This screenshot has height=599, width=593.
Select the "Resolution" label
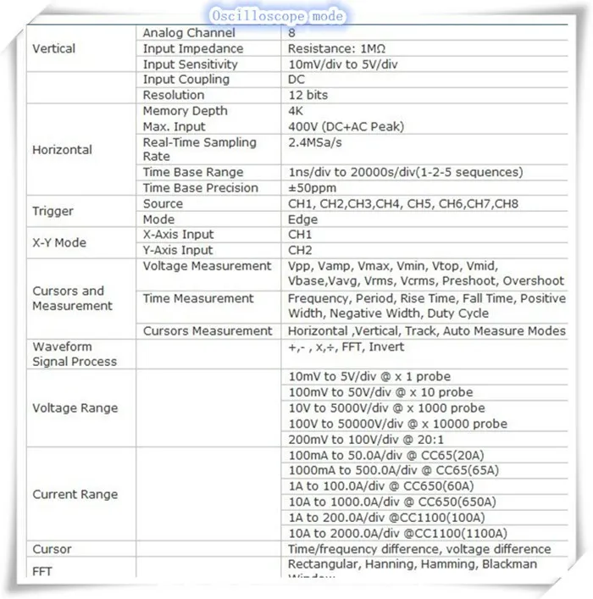point(174,95)
